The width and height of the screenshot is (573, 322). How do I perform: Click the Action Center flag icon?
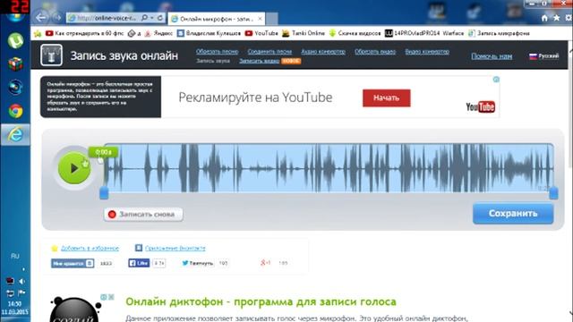(21, 292)
